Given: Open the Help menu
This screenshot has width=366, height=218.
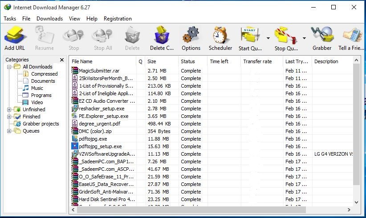Looking at the screenshot, I should [x=92, y=19].
